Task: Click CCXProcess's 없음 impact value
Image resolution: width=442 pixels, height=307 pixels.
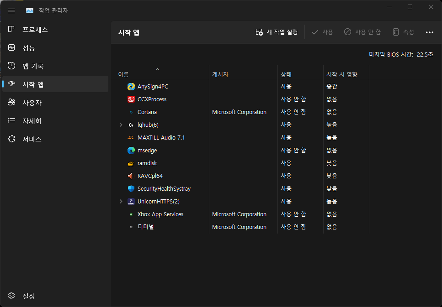Action: 332,99
